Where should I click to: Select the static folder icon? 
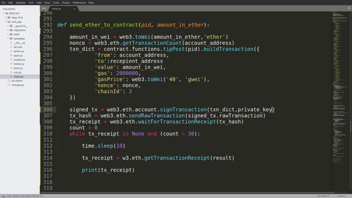(x=11, y=34)
